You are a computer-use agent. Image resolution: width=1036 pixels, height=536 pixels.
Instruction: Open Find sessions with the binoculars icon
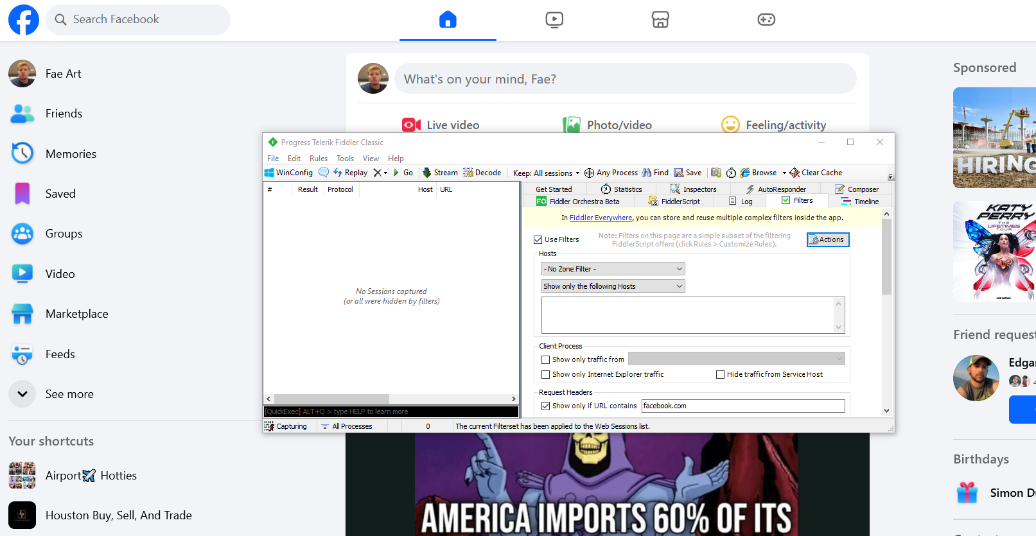(655, 173)
